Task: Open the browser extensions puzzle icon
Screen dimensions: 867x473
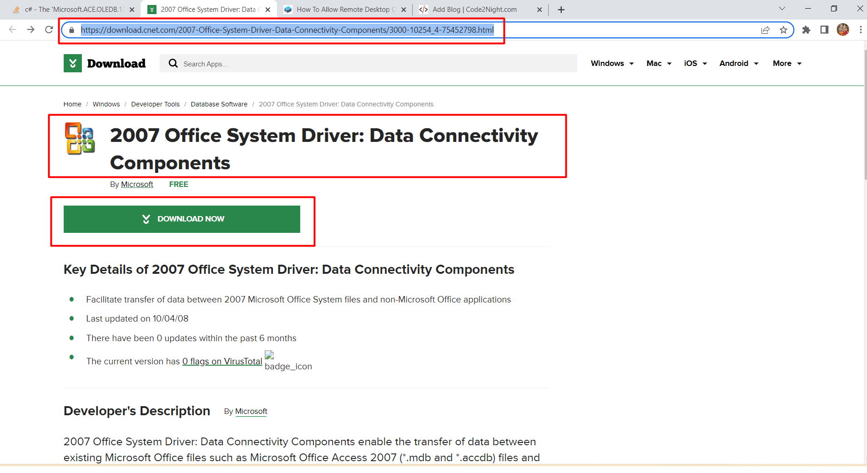Action: click(x=806, y=30)
